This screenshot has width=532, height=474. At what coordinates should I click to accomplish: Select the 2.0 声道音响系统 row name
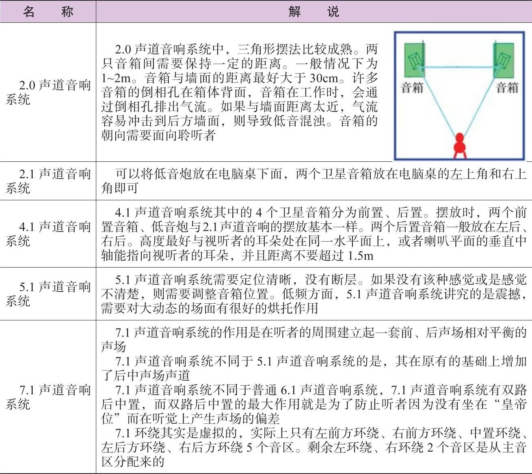click(x=48, y=92)
